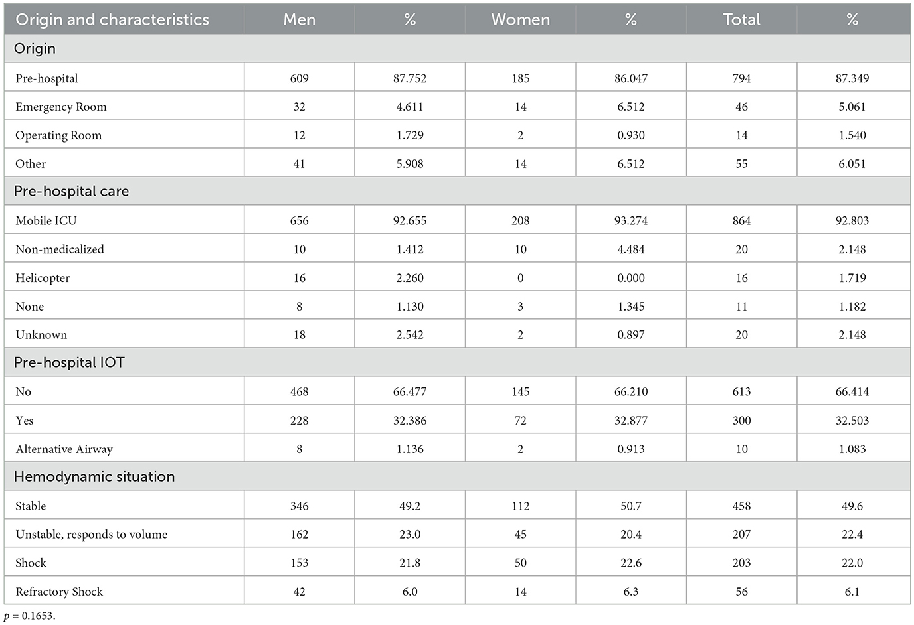The image size is (914, 625).
Task: Click the Refractory Shock row label
Action: pos(59,591)
